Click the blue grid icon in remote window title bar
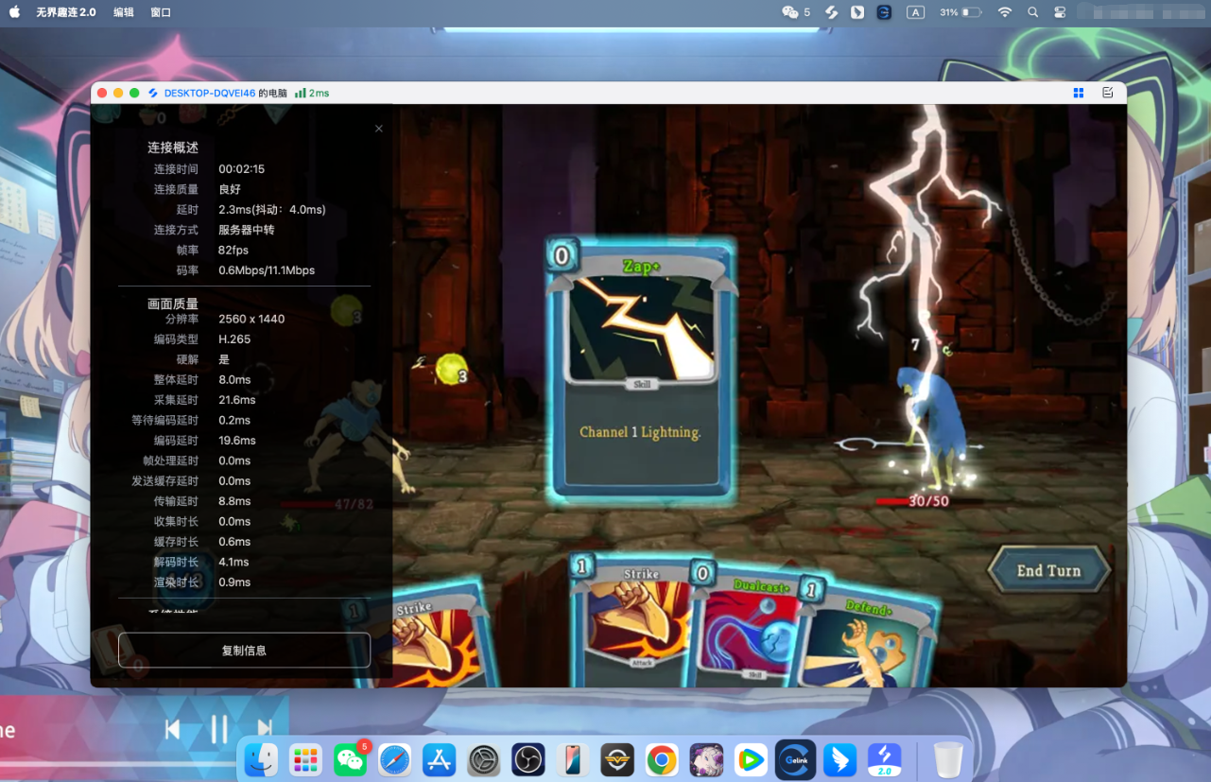1211x782 pixels. pyautogui.click(x=1078, y=93)
